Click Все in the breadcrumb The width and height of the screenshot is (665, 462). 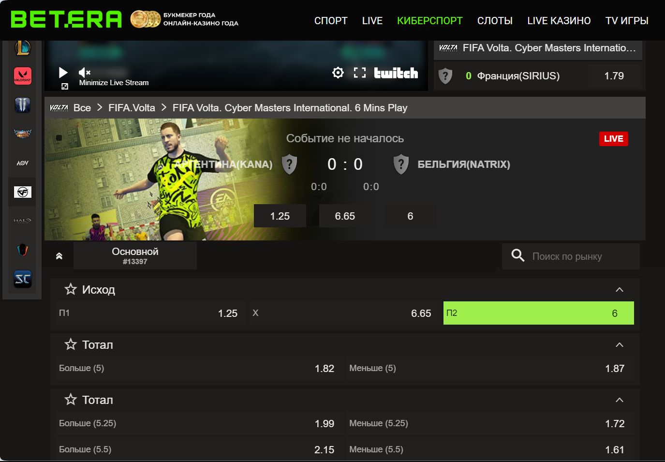click(82, 108)
